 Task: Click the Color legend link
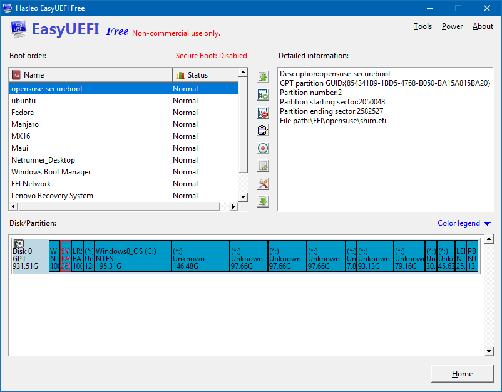(x=459, y=223)
